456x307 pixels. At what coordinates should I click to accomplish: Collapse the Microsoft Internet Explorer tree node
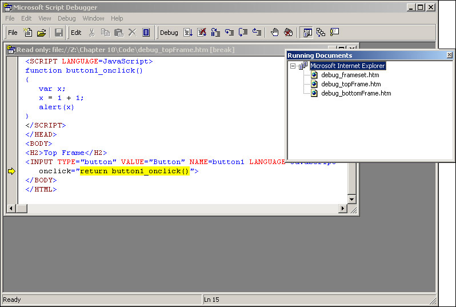tap(293, 66)
